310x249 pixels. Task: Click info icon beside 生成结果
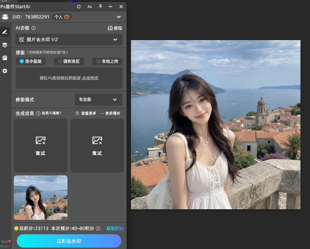click(x=39, y=113)
